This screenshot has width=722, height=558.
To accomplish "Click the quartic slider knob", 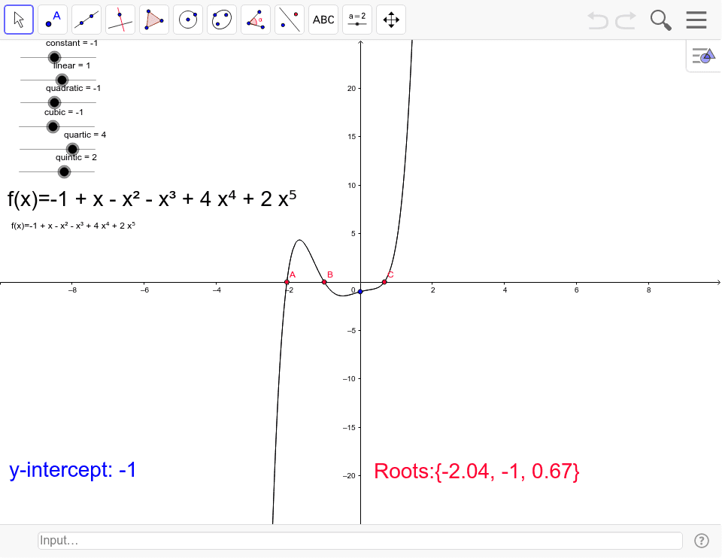I will point(72,149).
